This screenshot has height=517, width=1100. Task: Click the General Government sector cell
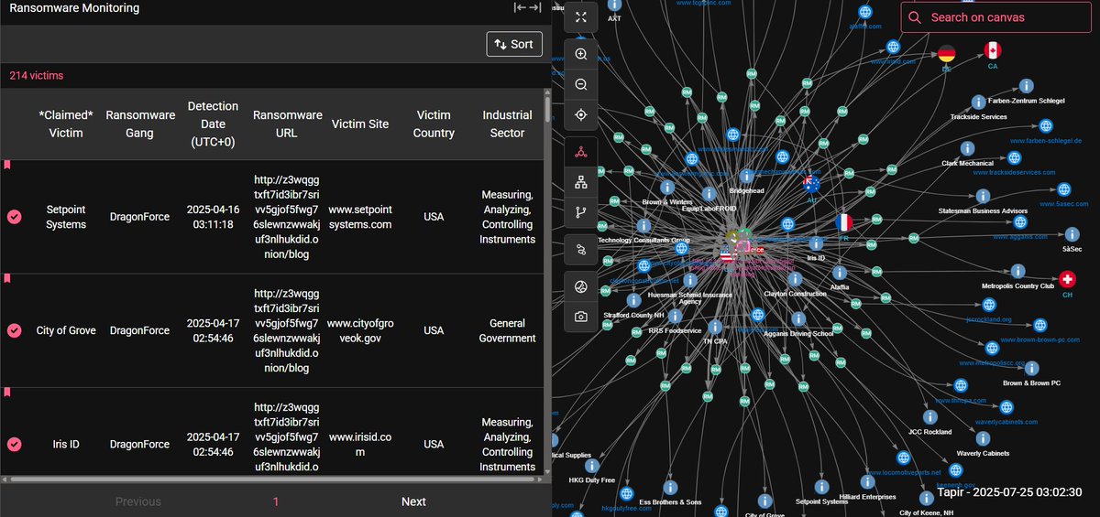[x=507, y=330]
